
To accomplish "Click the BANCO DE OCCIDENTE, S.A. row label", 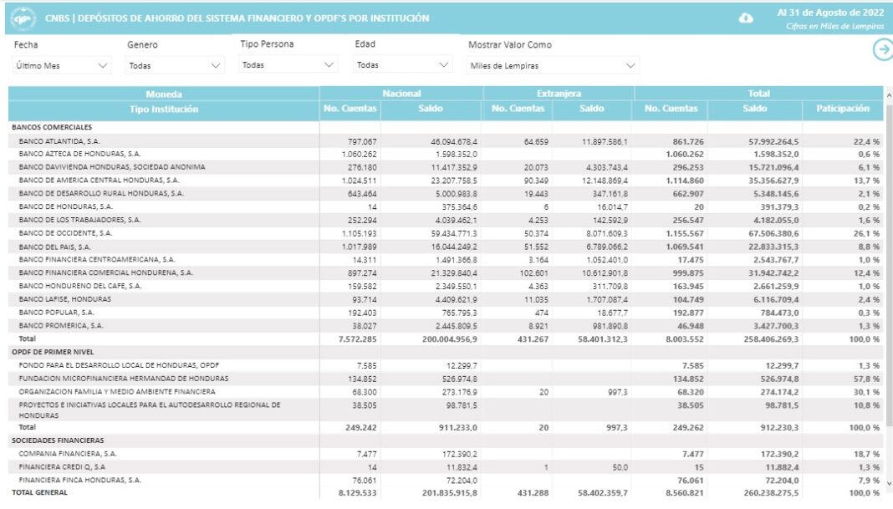I will point(65,233).
